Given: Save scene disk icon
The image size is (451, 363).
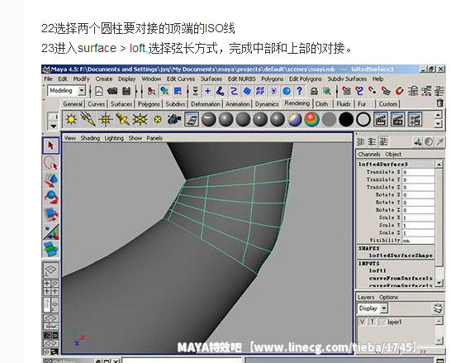Looking at the screenshot, I should point(126,91).
